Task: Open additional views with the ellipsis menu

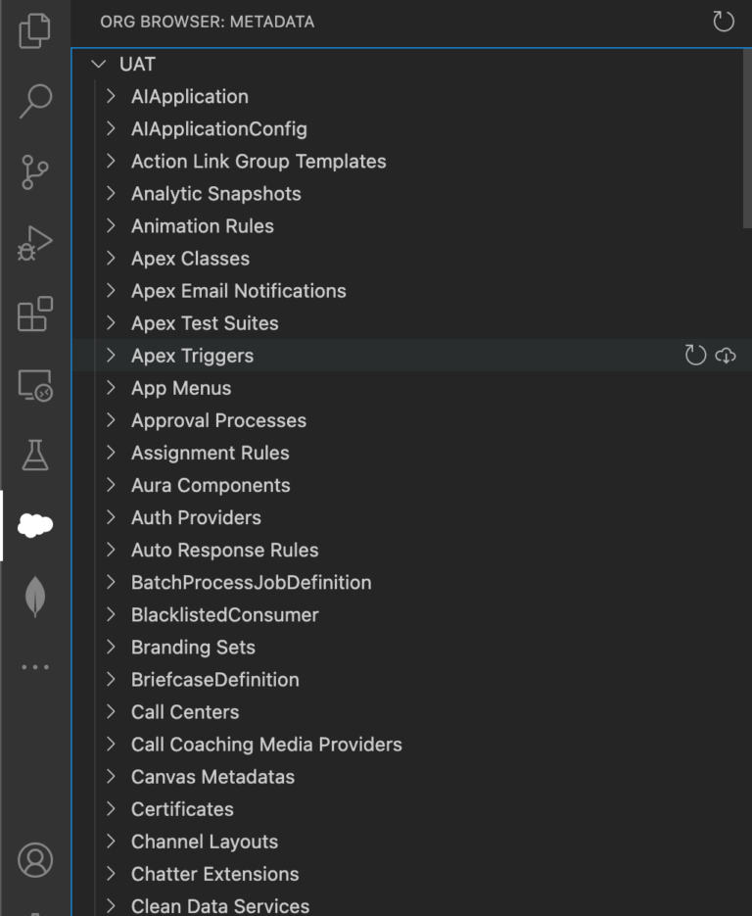Action: [x=35, y=666]
